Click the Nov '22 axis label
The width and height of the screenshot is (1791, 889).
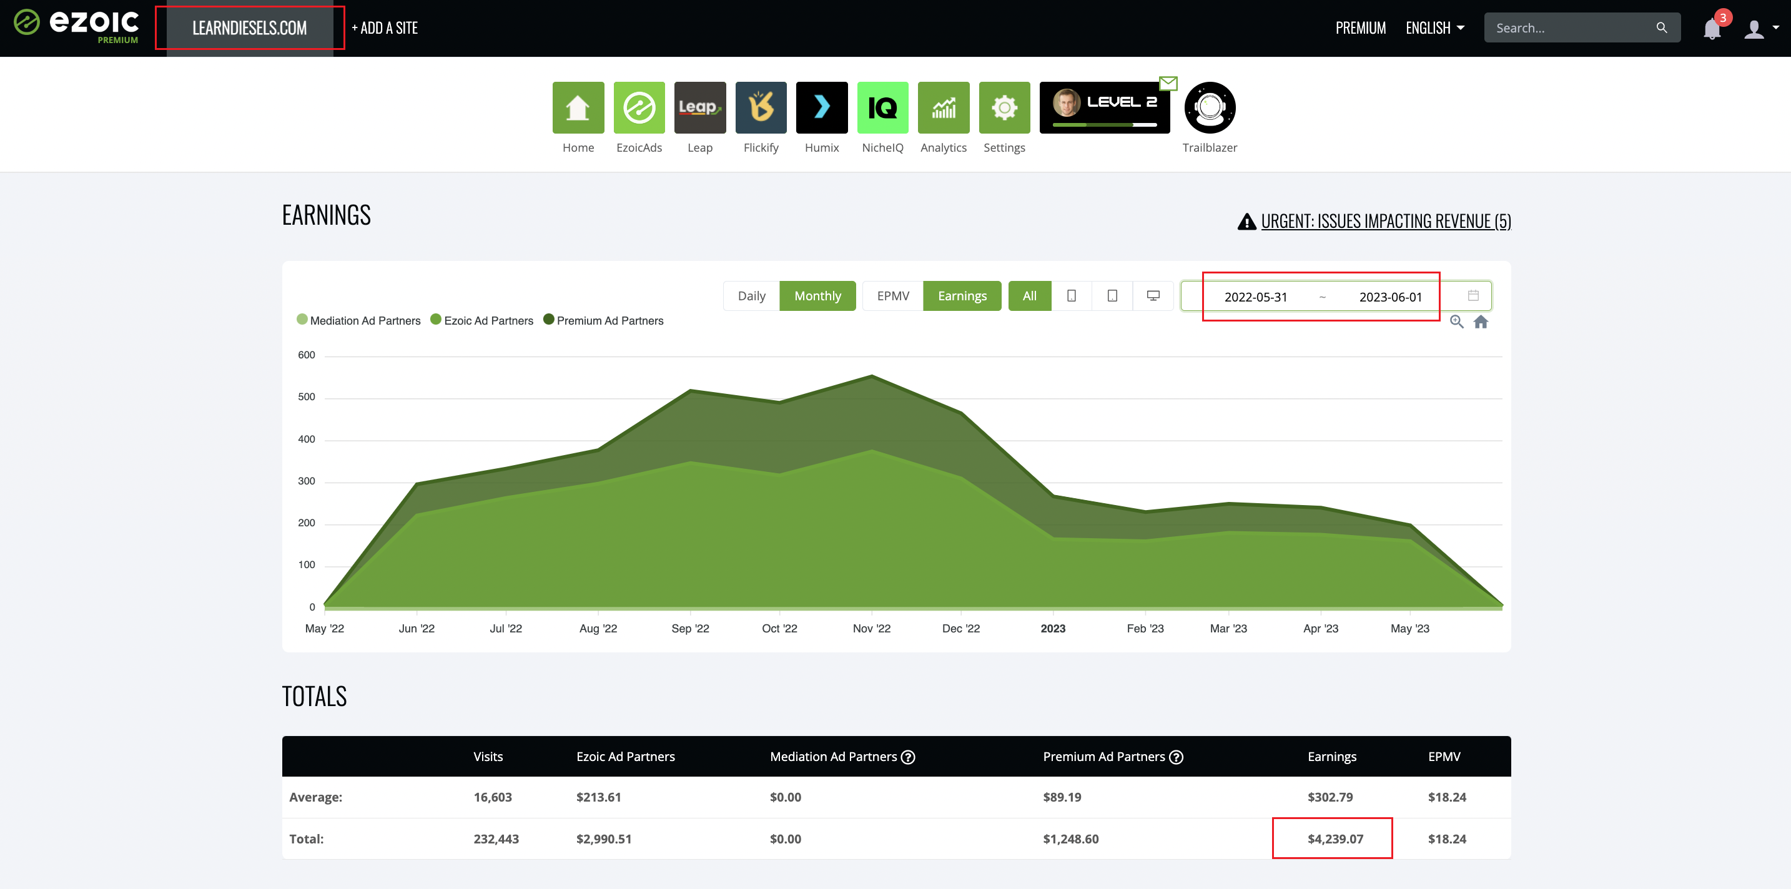click(x=871, y=628)
